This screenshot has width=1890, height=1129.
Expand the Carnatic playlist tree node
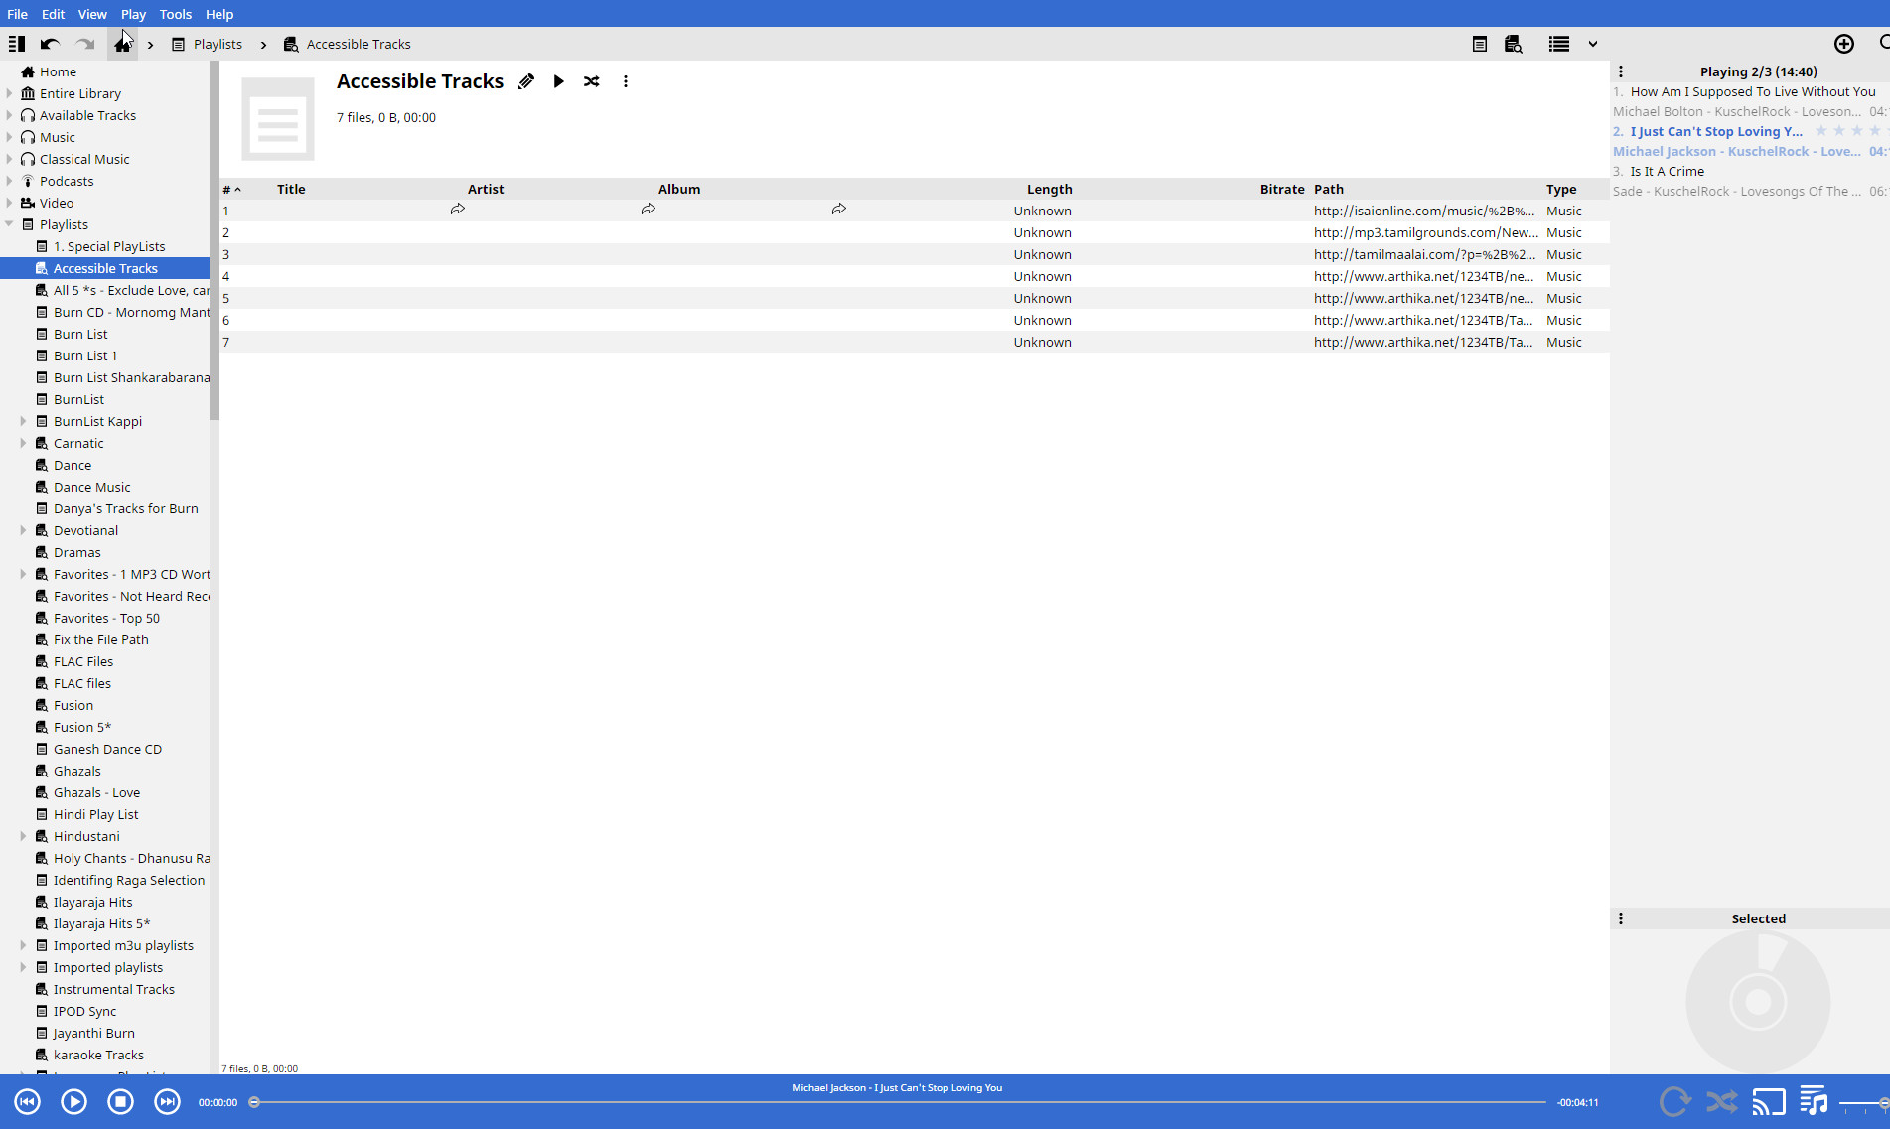(x=24, y=444)
